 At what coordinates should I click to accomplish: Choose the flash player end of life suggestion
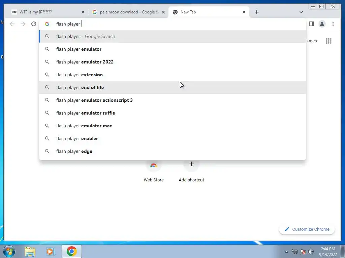click(x=172, y=87)
